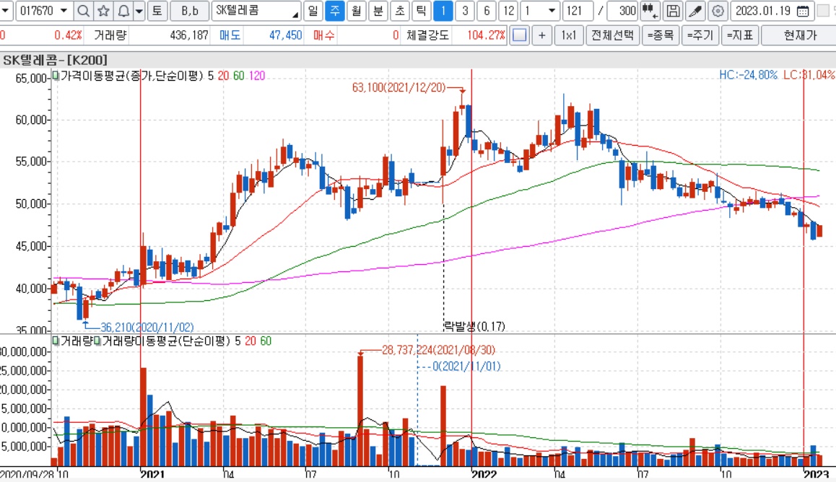Click the floppy disk save icon

click(673, 11)
